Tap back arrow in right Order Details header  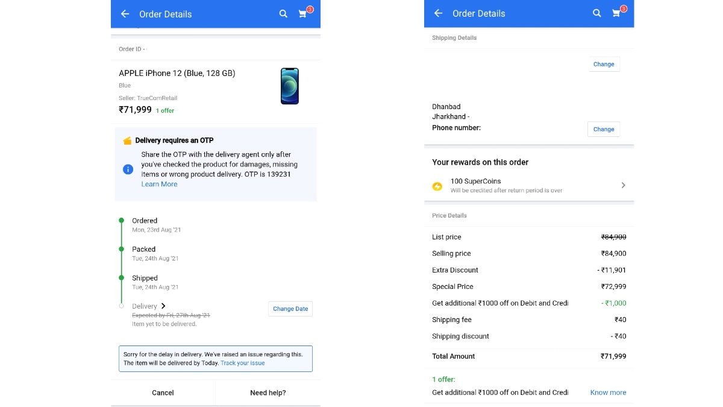[438, 13]
